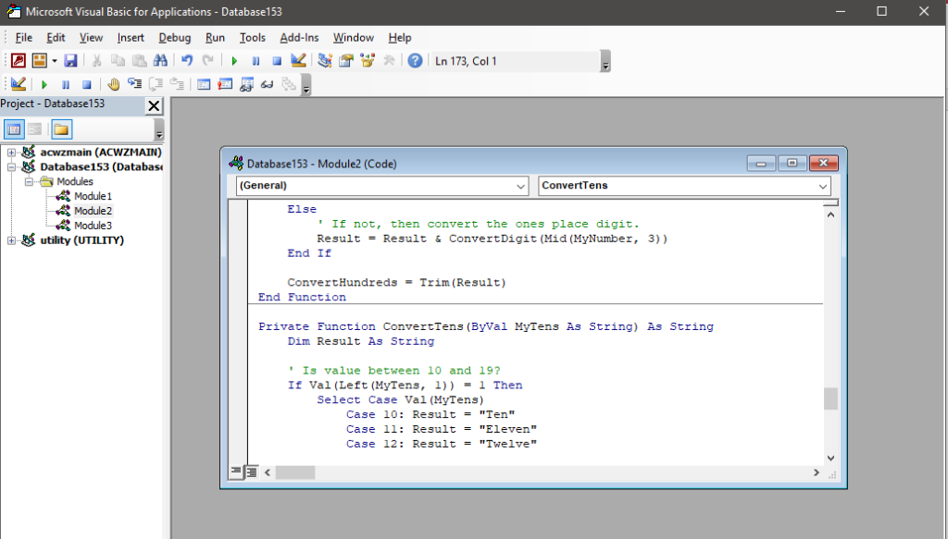Open Find using the binoculars icon
This screenshot has height=539, width=948.
click(160, 60)
